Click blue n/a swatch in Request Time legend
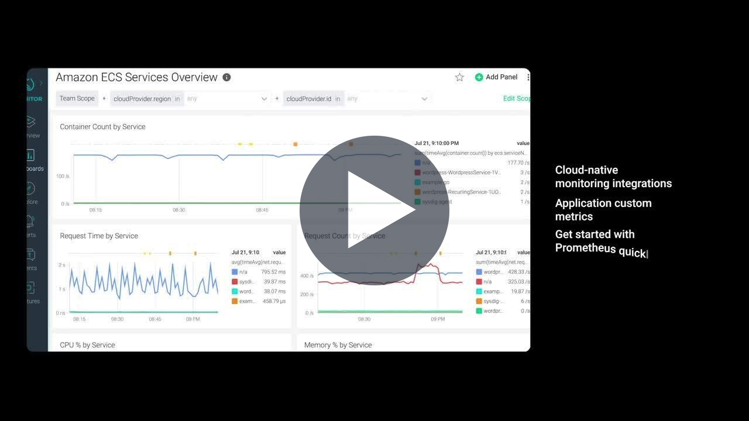Viewport: 749px width, 421px height. click(x=235, y=272)
